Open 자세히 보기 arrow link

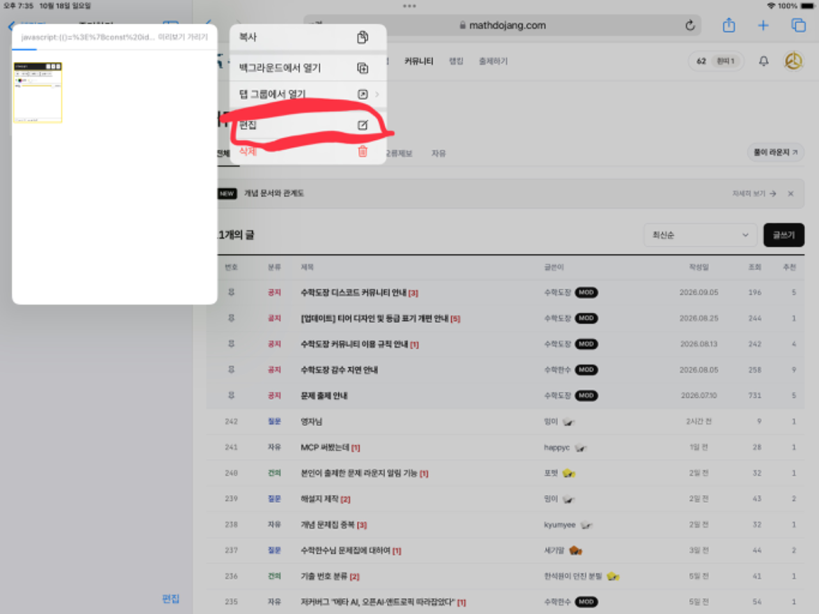754,193
